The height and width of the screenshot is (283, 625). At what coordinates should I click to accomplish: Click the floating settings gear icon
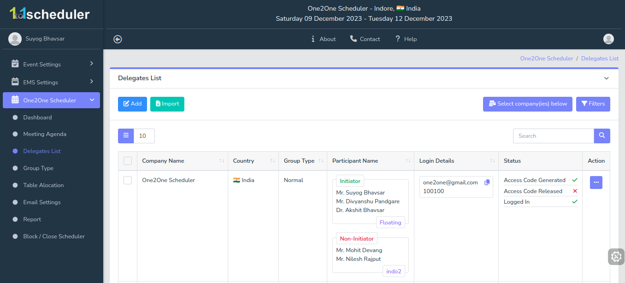pos(616,257)
